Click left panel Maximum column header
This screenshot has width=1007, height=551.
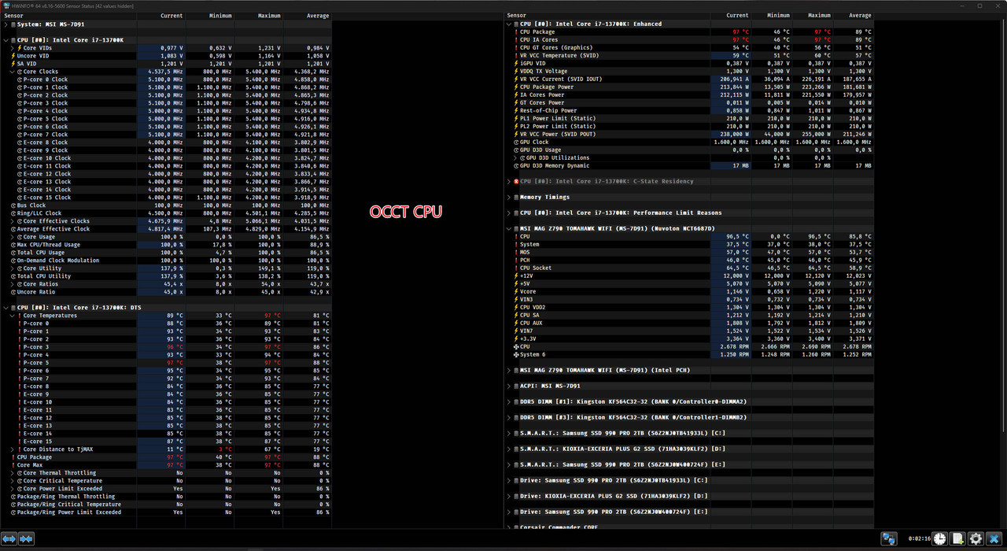[x=258, y=16]
